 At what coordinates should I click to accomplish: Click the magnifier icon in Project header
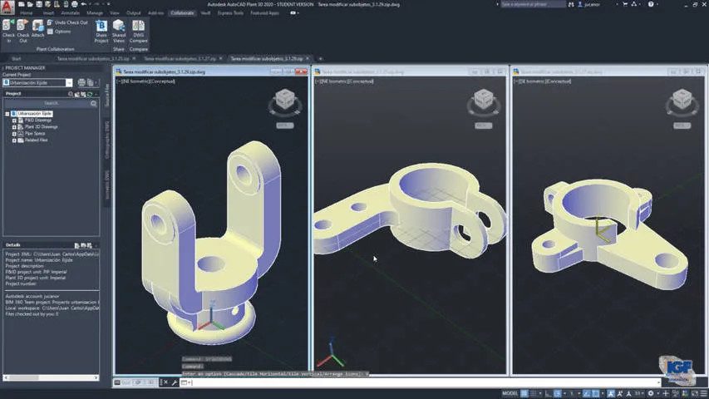point(71,94)
